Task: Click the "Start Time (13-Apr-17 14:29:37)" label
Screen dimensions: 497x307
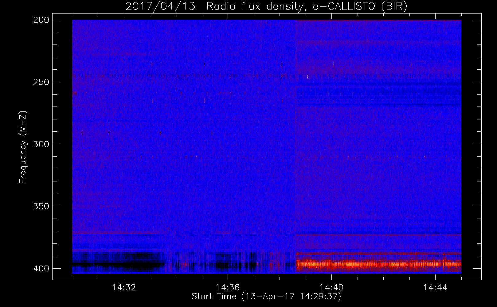Action: (x=266, y=297)
